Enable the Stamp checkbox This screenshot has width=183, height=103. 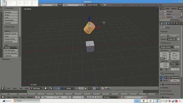point(163,97)
